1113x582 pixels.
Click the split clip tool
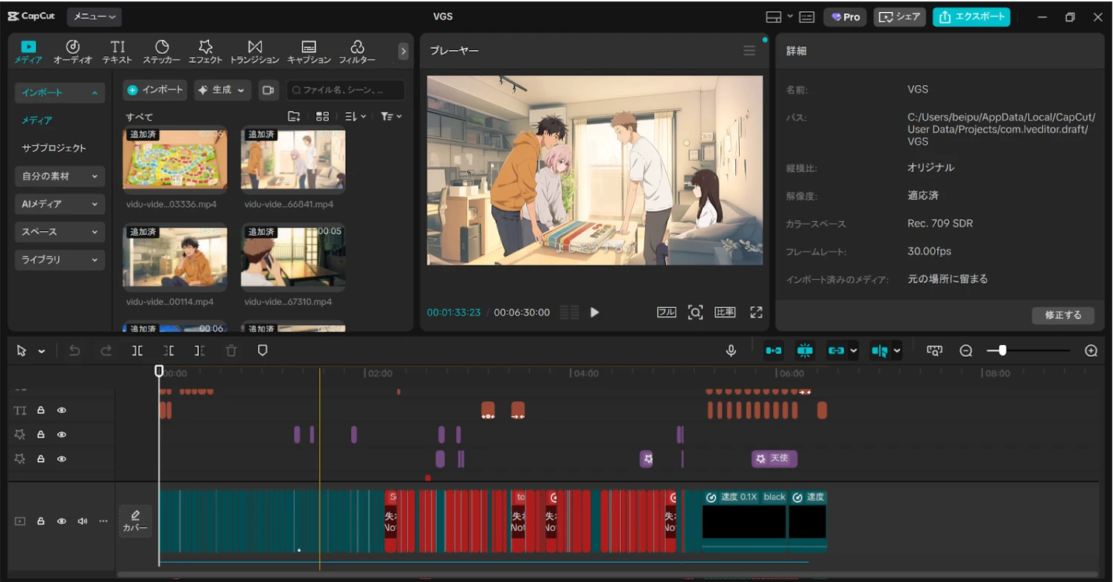coord(137,351)
